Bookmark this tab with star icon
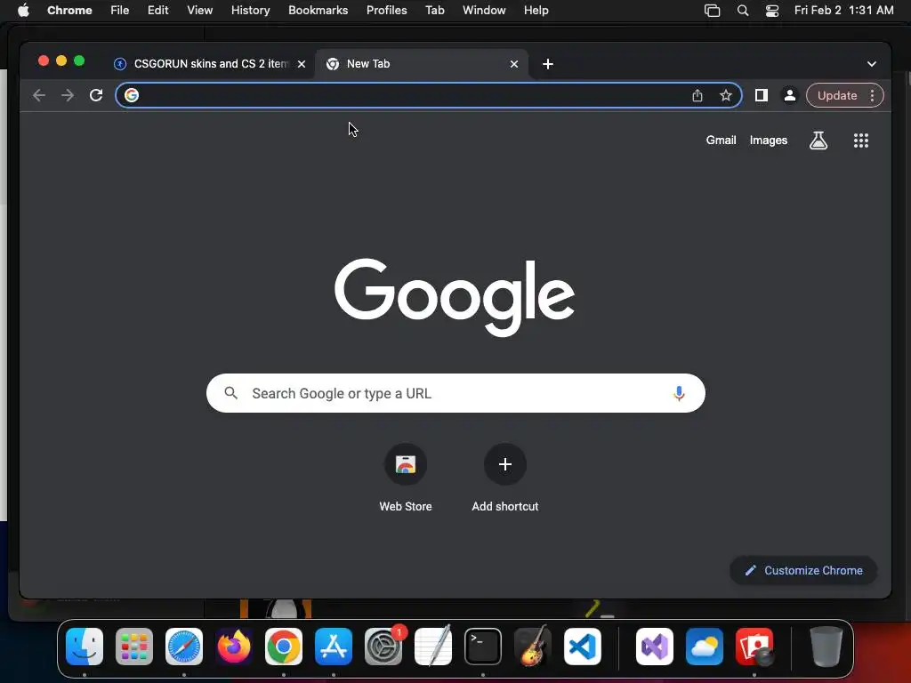The width and height of the screenshot is (911, 683). click(726, 95)
